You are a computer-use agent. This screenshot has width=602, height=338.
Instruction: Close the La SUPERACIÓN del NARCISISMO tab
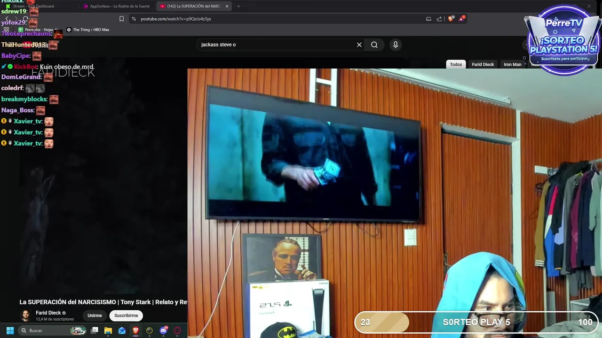click(x=227, y=6)
